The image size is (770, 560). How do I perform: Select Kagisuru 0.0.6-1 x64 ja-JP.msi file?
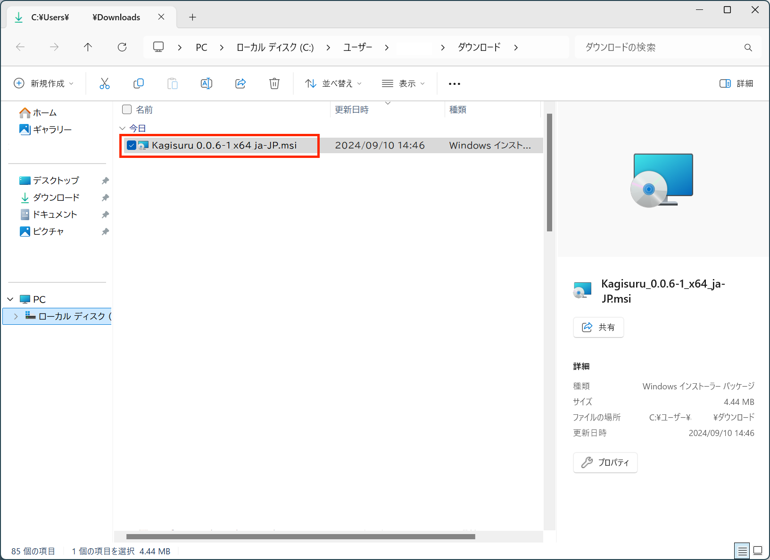pos(224,145)
